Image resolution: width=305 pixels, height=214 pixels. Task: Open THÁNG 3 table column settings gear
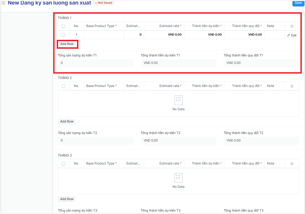pyautogui.click(x=292, y=164)
